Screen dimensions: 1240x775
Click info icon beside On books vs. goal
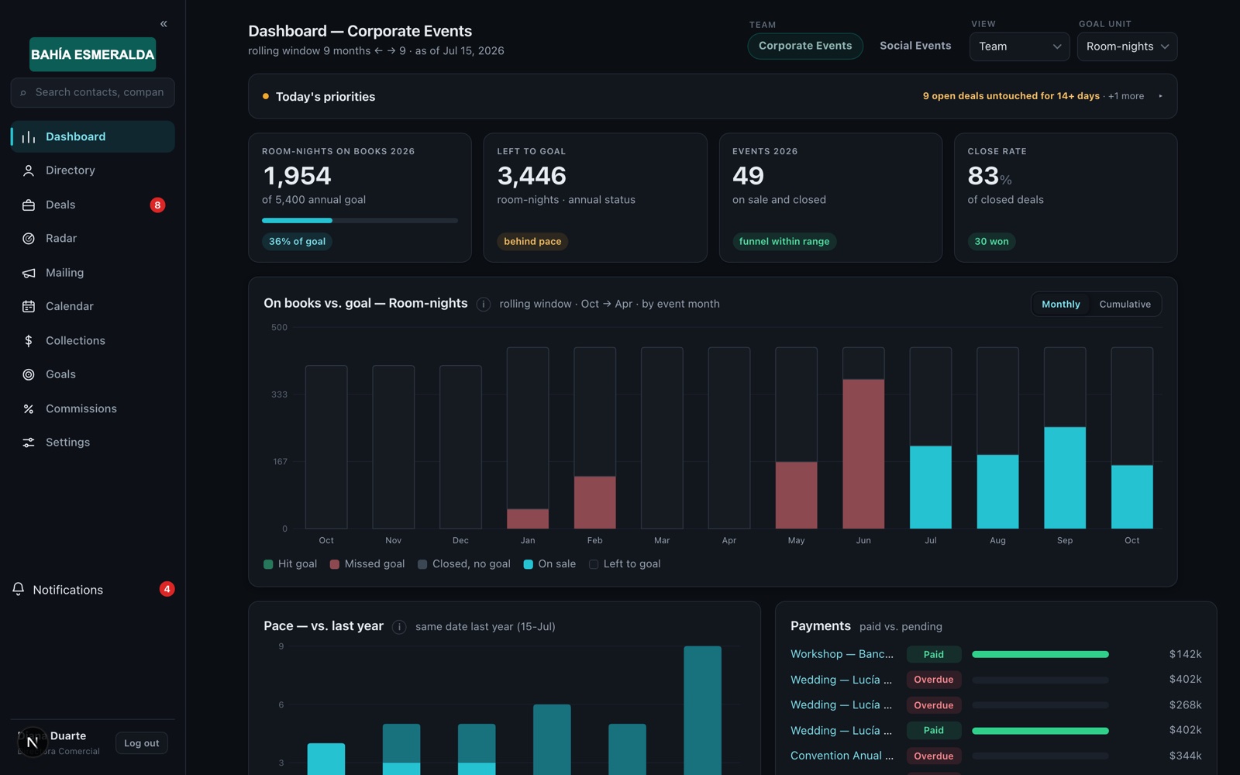point(483,304)
